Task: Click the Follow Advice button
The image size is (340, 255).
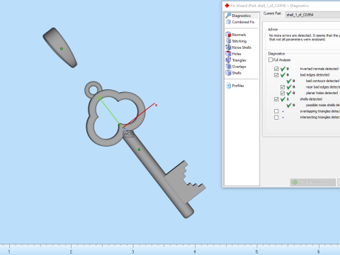Action: (x=313, y=182)
